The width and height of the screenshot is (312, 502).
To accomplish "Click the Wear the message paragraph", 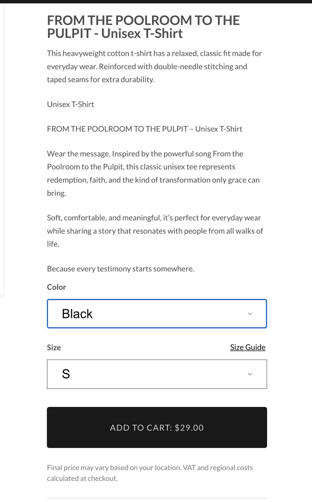I will [x=154, y=173].
